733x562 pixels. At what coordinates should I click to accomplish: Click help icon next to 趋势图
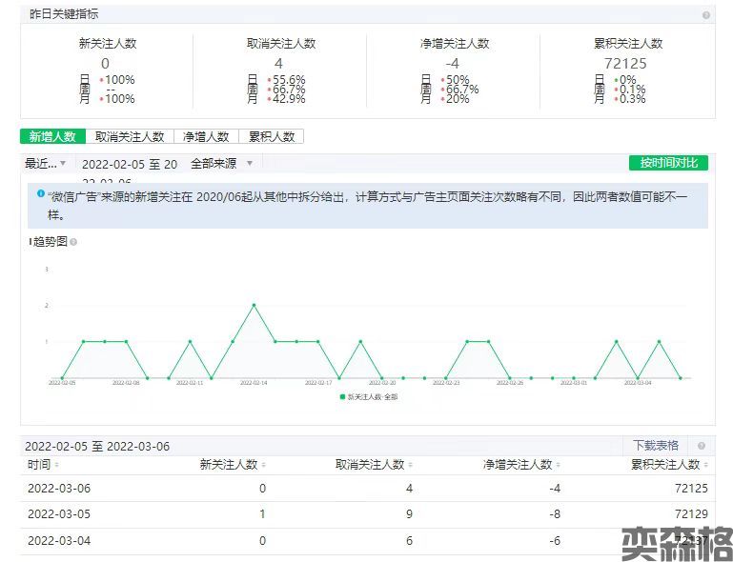coord(73,242)
